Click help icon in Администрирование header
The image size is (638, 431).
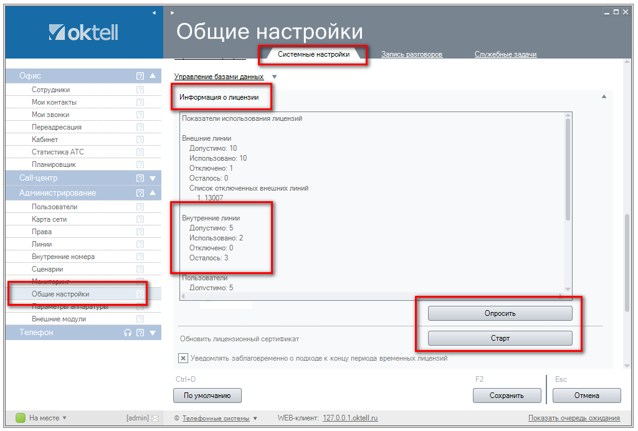pyautogui.click(x=140, y=193)
